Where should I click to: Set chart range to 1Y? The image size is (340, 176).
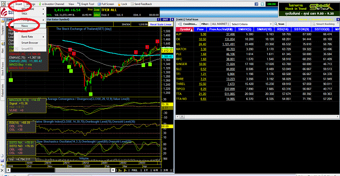point(146,170)
